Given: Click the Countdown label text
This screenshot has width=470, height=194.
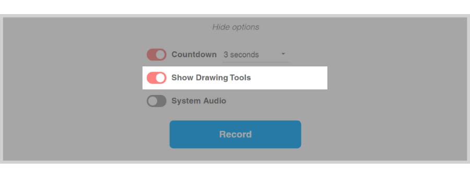Looking at the screenshot, I should click(x=194, y=54).
